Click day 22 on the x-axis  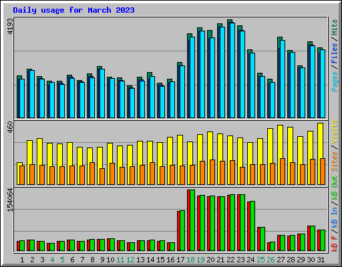coord(230,260)
